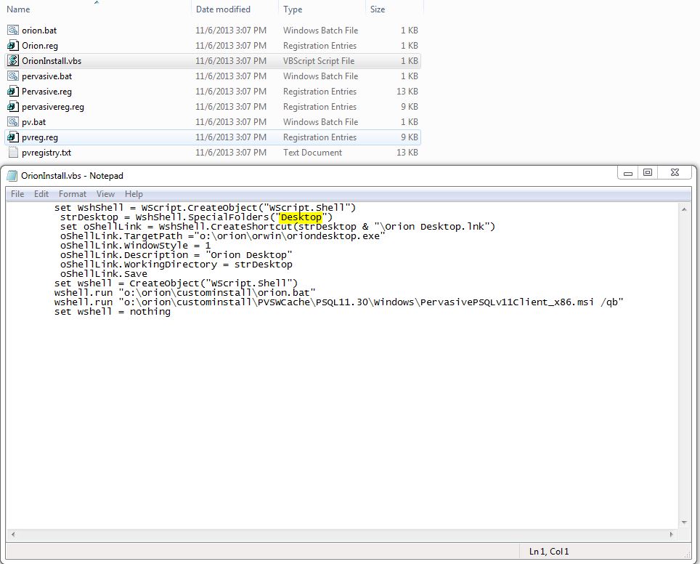Viewport: 700px width, 564px height.
Task: Select the file name pervasivereg.reg
Action: pyautogui.click(x=53, y=106)
